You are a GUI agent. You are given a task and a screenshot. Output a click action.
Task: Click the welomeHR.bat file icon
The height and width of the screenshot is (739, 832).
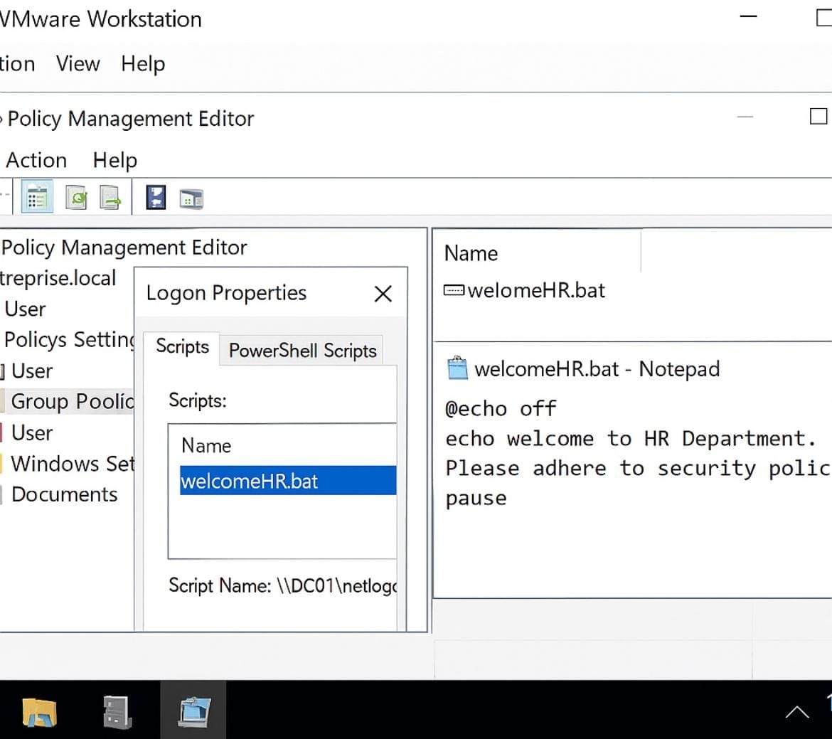pos(454,290)
